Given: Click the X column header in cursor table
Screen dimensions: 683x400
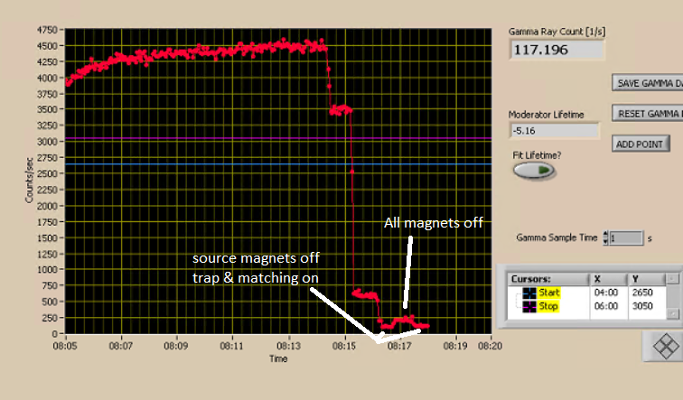Looking at the screenshot, I should pyautogui.click(x=609, y=279).
